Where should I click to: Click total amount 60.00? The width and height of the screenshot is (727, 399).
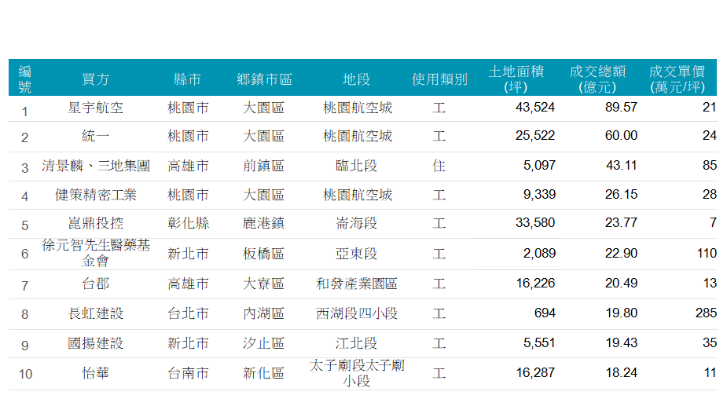621,136
